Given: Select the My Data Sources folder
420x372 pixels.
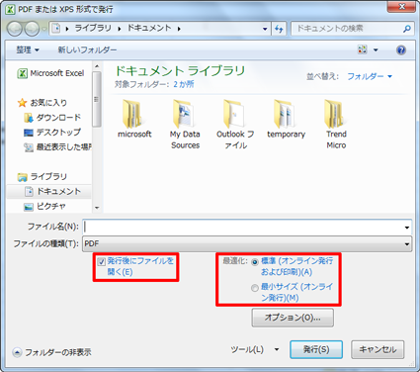Looking at the screenshot, I should tap(185, 125).
